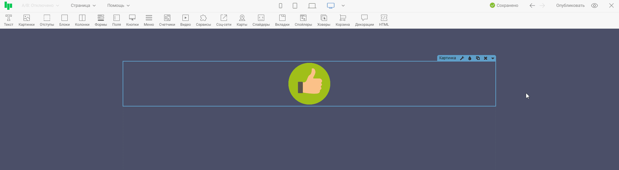Duplicate the selected Картинка block
619x170 pixels.
tap(478, 58)
